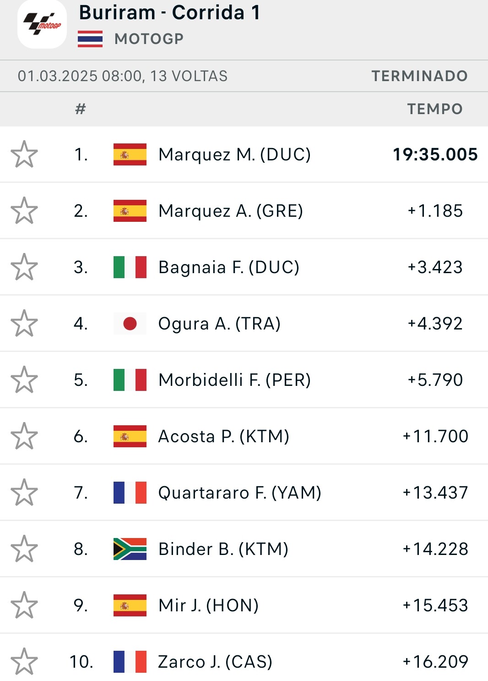Toggle favorite star for Marquez A.
Viewport: 488px width, 681px height.
(x=24, y=211)
